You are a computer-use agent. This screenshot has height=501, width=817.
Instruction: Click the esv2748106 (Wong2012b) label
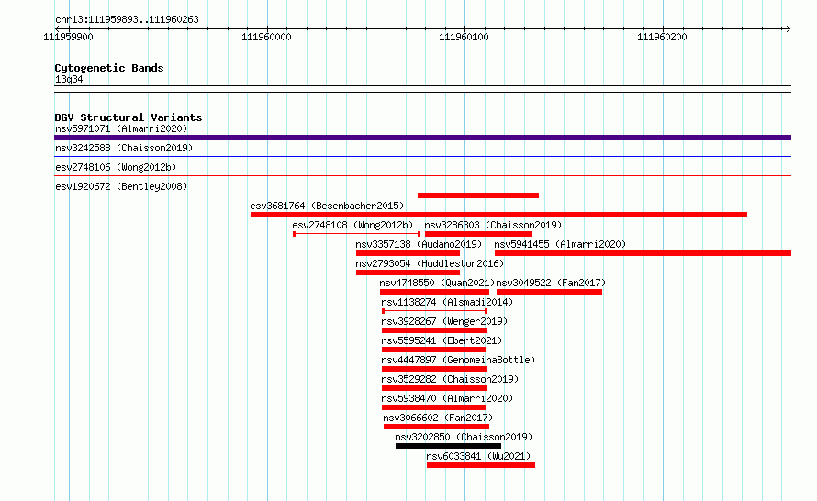[116, 167]
